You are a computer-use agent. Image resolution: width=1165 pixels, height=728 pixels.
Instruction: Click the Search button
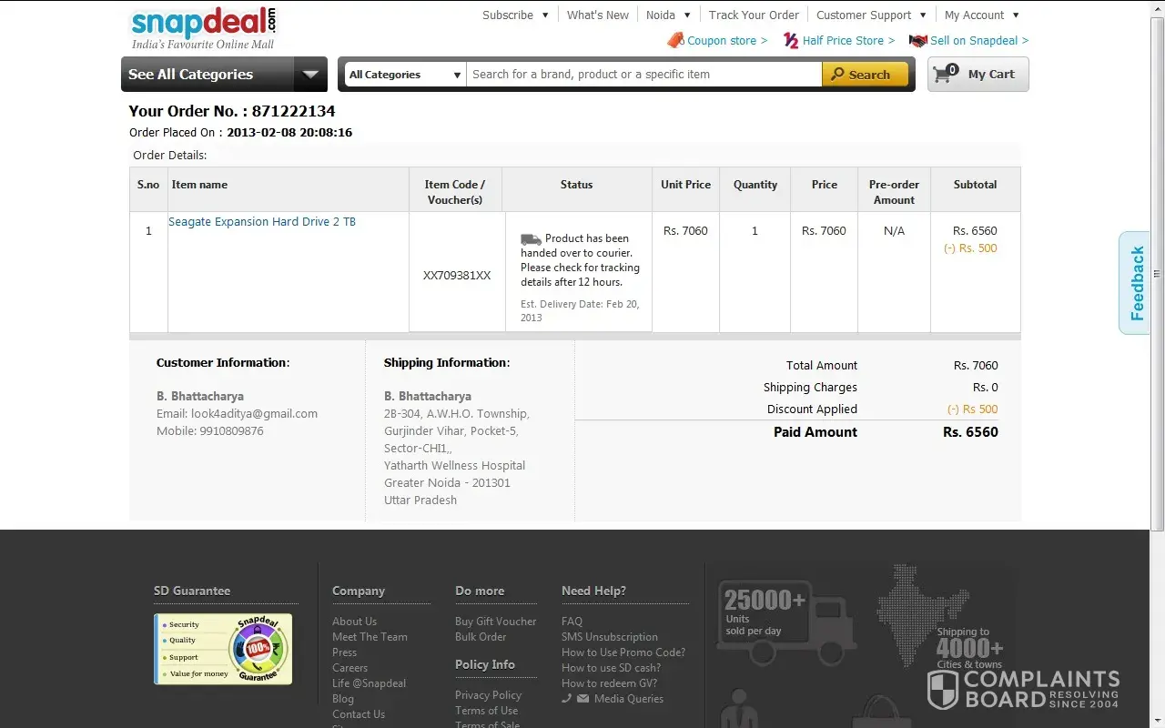[865, 75]
